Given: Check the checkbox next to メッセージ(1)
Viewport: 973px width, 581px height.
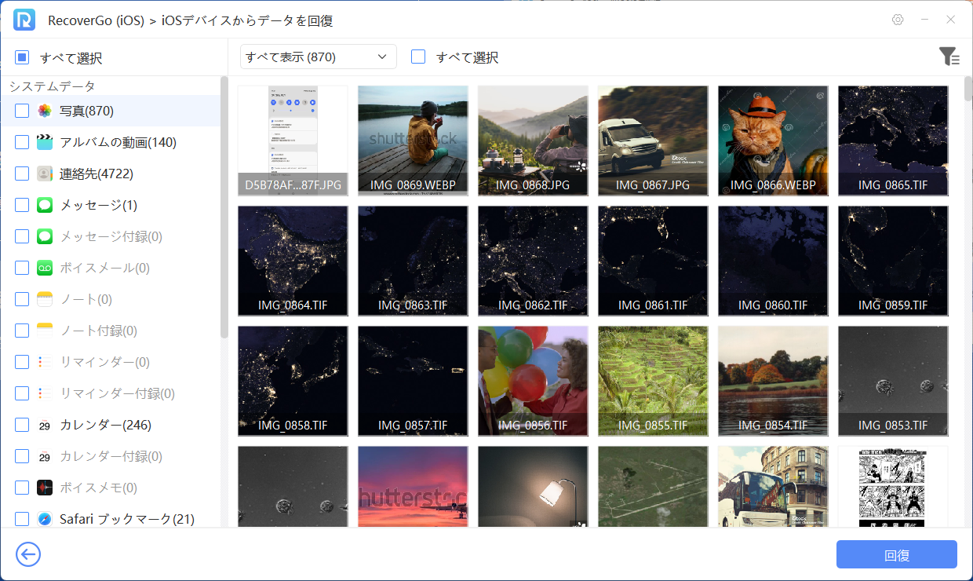Looking at the screenshot, I should click(x=21, y=205).
